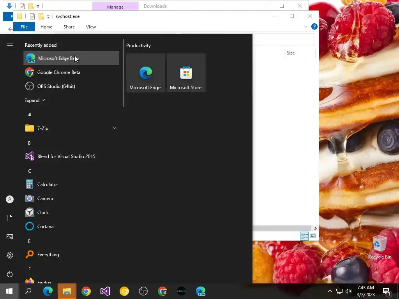Viewport: 399px width, 299px height.
Task: Open Cortana from the app list
Action: (71, 226)
